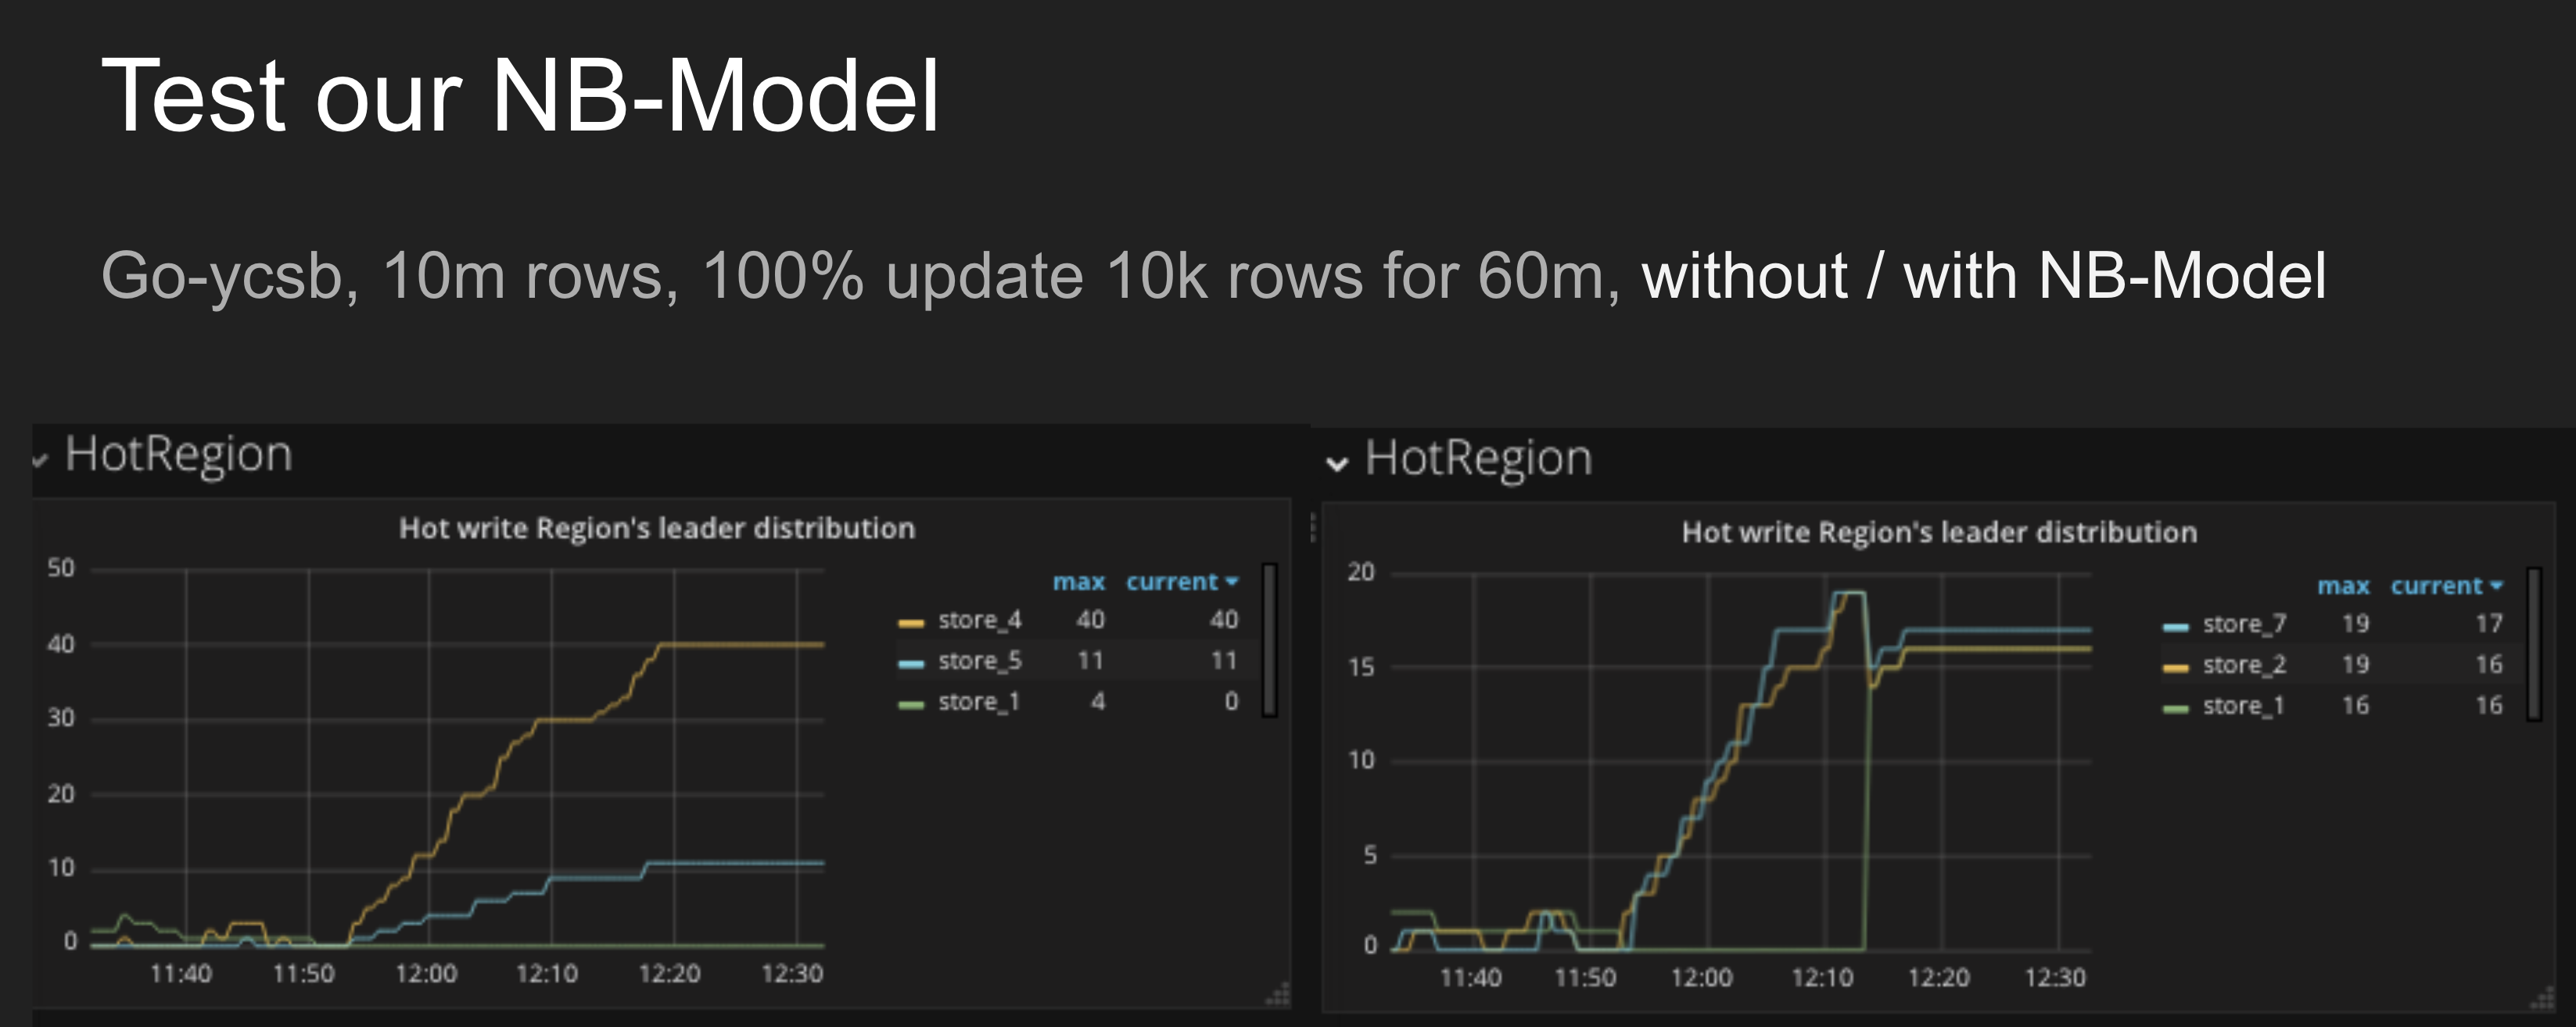Open store_7 blue color swatch
This screenshot has height=1027, width=2576.
click(x=2176, y=628)
